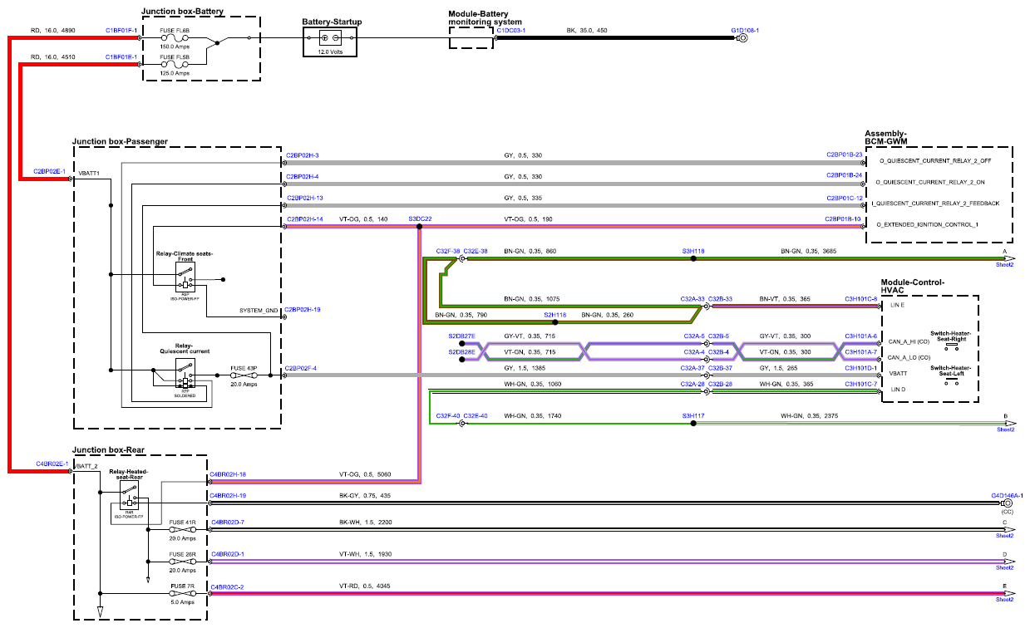This screenshot has width=1030, height=628.
Task: Open Sheet2 link for reference A
Action: pyautogui.click(x=1006, y=265)
